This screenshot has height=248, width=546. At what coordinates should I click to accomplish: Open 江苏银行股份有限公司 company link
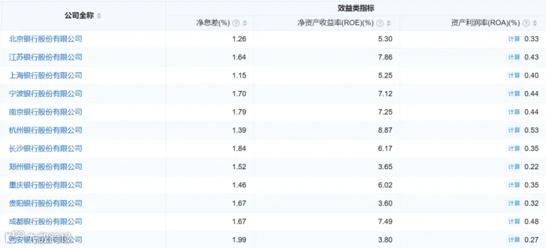point(45,57)
